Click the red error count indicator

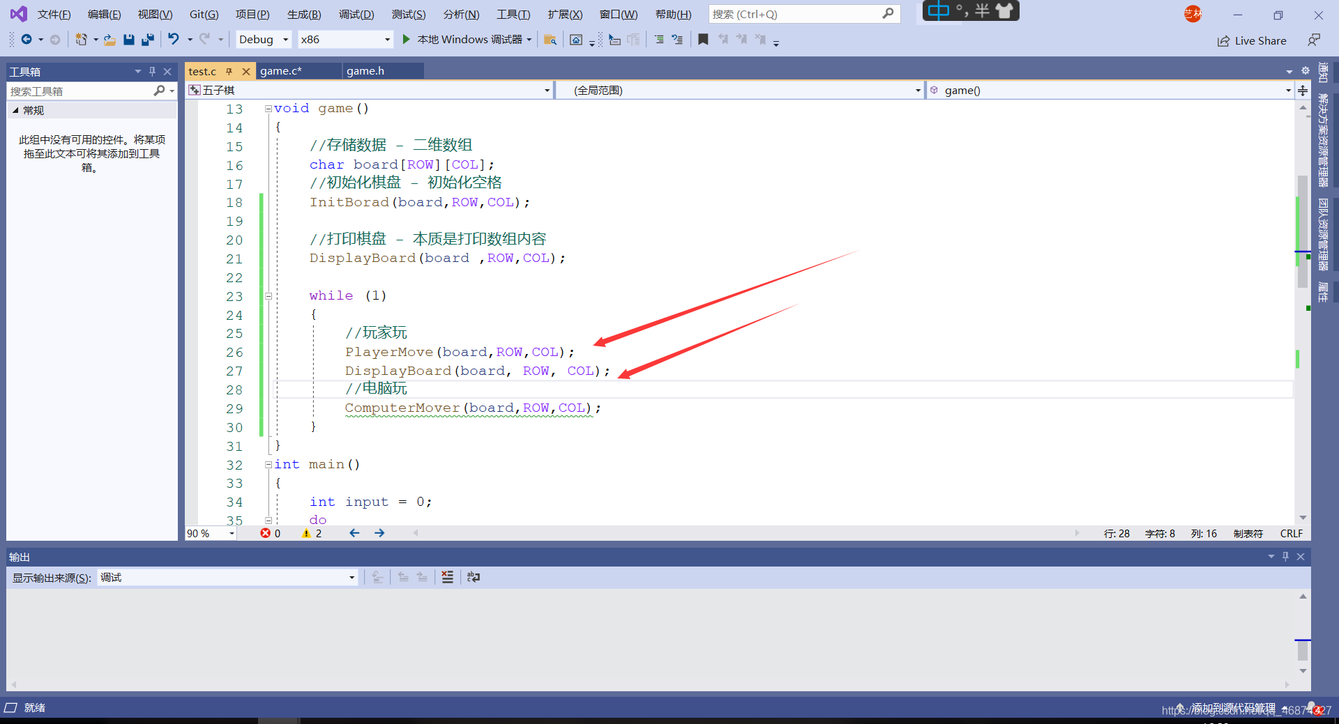click(271, 533)
